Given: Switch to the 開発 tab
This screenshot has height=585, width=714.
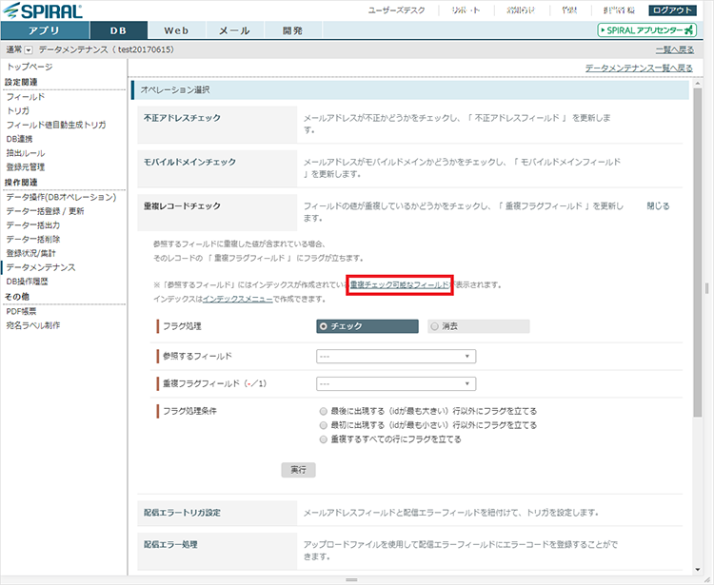Looking at the screenshot, I should [292, 30].
